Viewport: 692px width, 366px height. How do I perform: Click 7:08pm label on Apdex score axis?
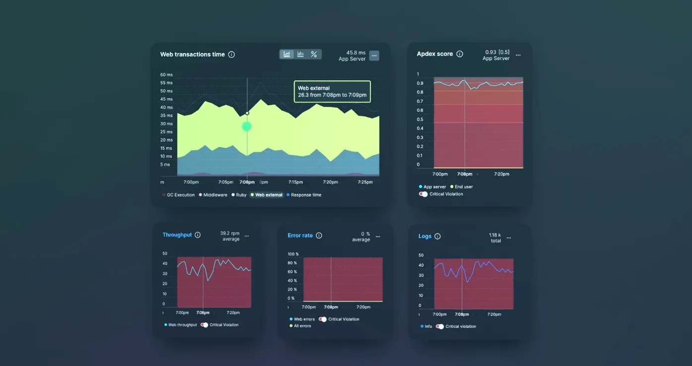pyautogui.click(x=465, y=174)
